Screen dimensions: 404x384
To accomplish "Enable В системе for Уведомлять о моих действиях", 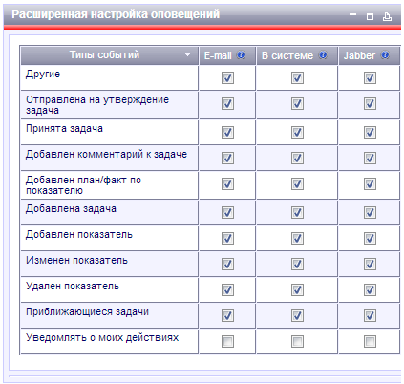I will click(x=297, y=341).
